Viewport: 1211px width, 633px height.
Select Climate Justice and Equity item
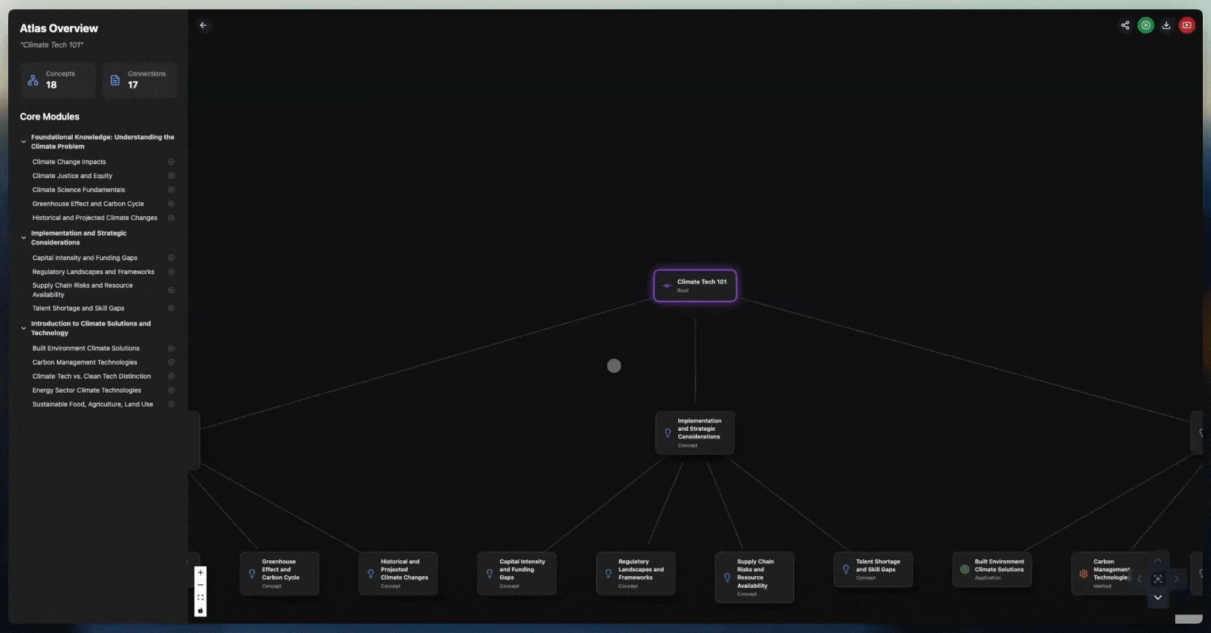click(72, 176)
